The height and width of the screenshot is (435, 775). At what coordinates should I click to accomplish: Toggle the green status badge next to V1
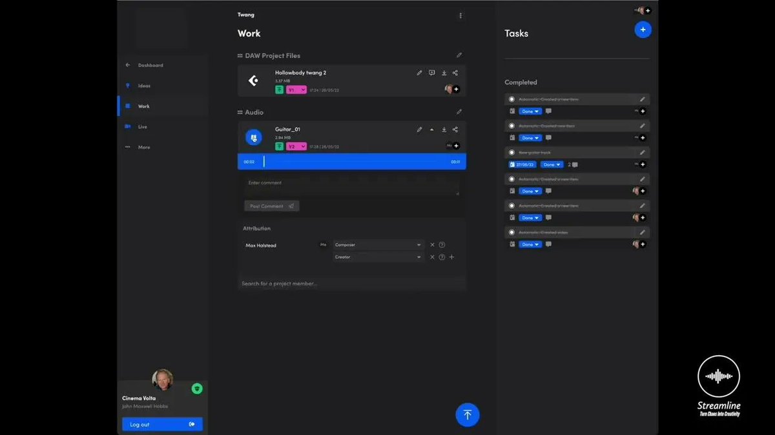click(x=278, y=89)
